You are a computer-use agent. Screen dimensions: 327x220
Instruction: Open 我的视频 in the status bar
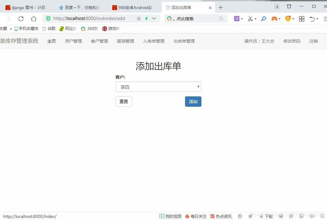[x=170, y=216]
